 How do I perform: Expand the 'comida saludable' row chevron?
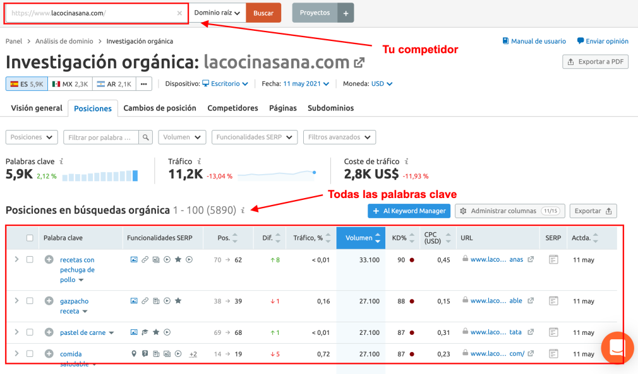(16, 353)
